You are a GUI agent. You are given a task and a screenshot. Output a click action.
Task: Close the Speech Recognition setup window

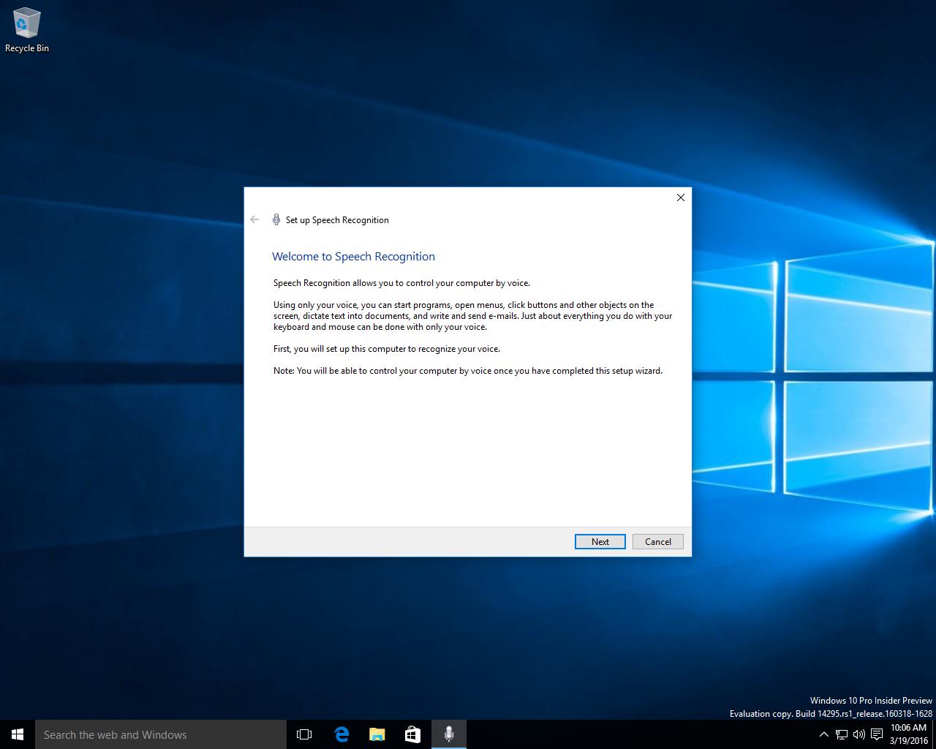point(681,197)
